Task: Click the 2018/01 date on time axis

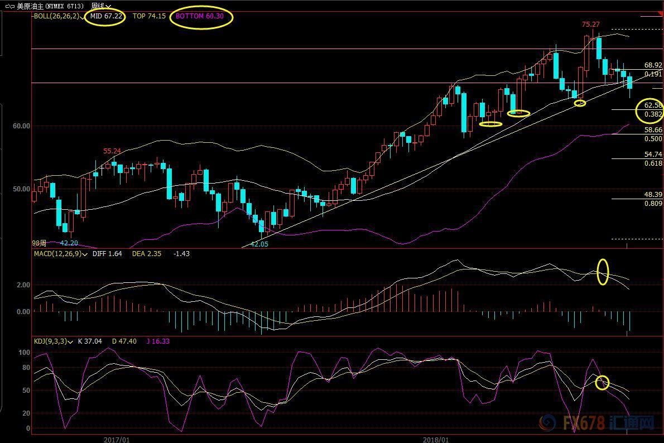Action: click(435, 439)
